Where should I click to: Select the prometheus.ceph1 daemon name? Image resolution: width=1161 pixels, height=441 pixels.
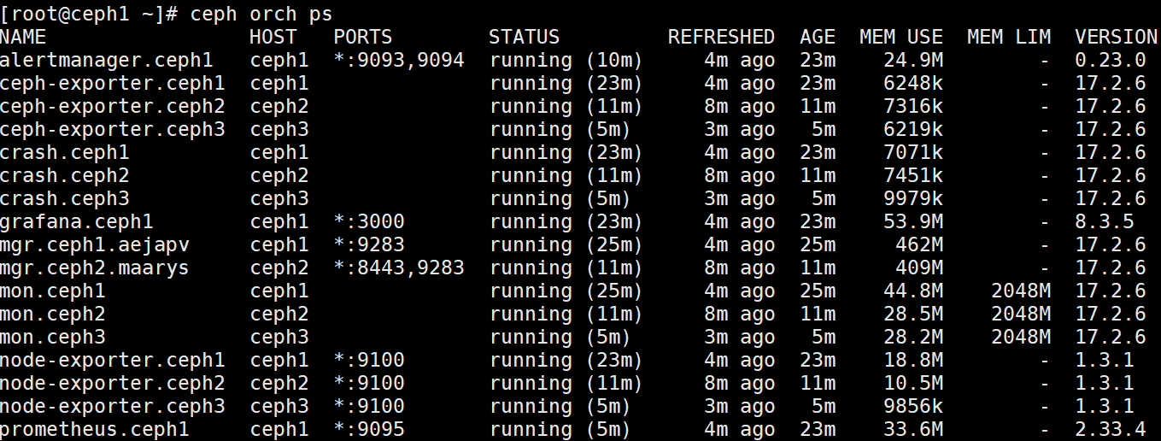click(x=95, y=430)
